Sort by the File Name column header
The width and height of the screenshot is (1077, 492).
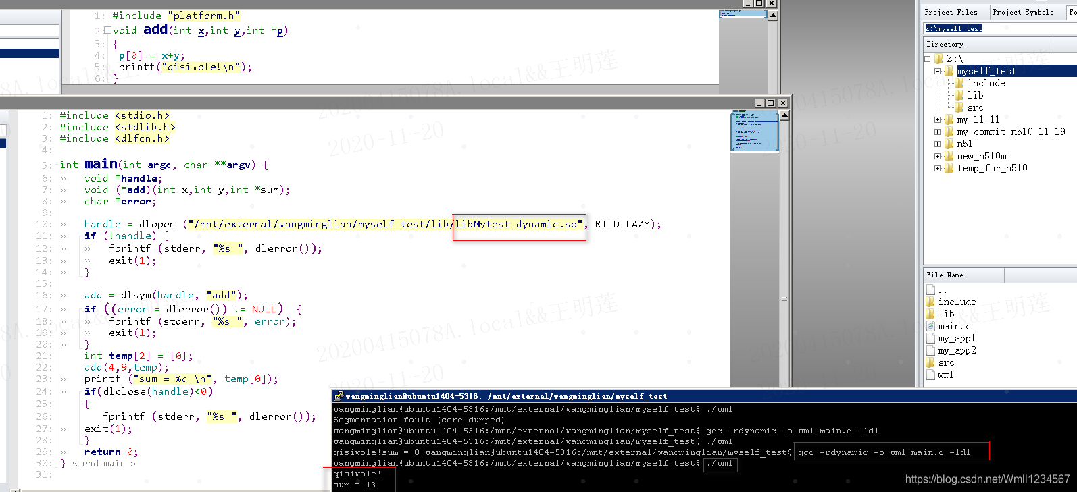(x=963, y=275)
